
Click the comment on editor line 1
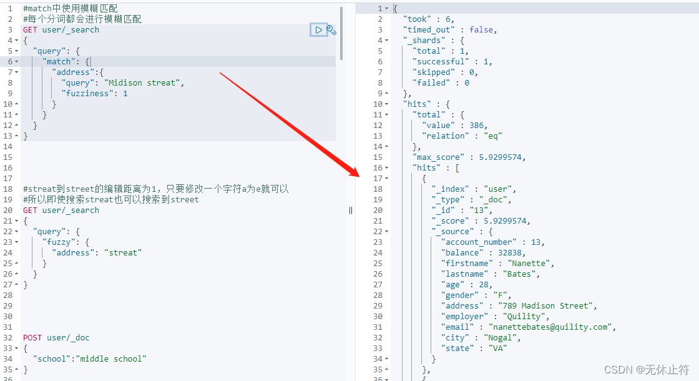click(x=71, y=9)
